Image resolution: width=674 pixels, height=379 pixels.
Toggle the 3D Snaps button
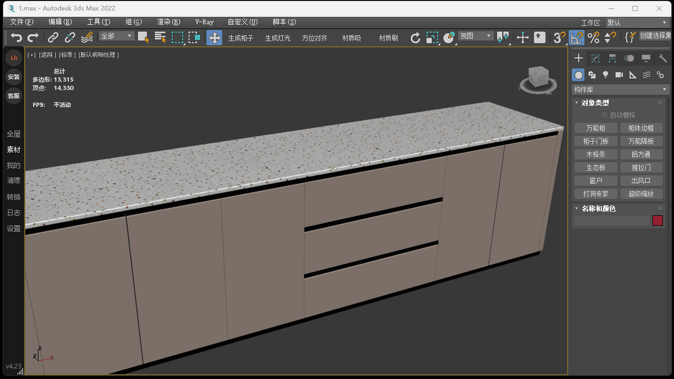pyautogui.click(x=559, y=37)
